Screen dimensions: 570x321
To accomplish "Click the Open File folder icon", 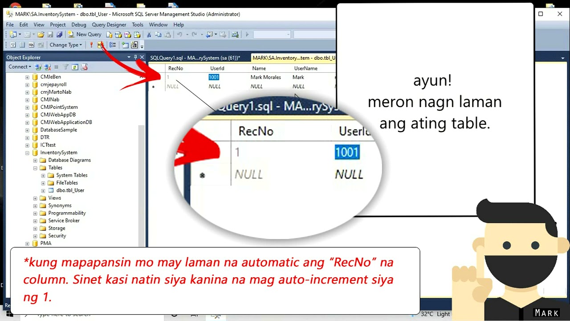I will click(x=41, y=34).
